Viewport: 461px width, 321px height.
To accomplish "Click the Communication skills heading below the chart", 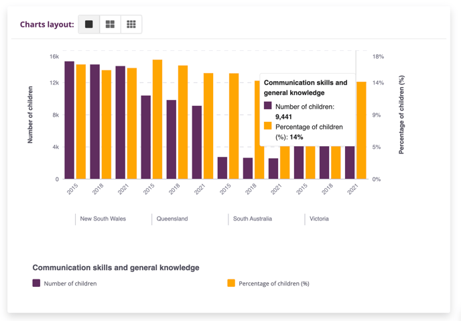I will (116, 267).
